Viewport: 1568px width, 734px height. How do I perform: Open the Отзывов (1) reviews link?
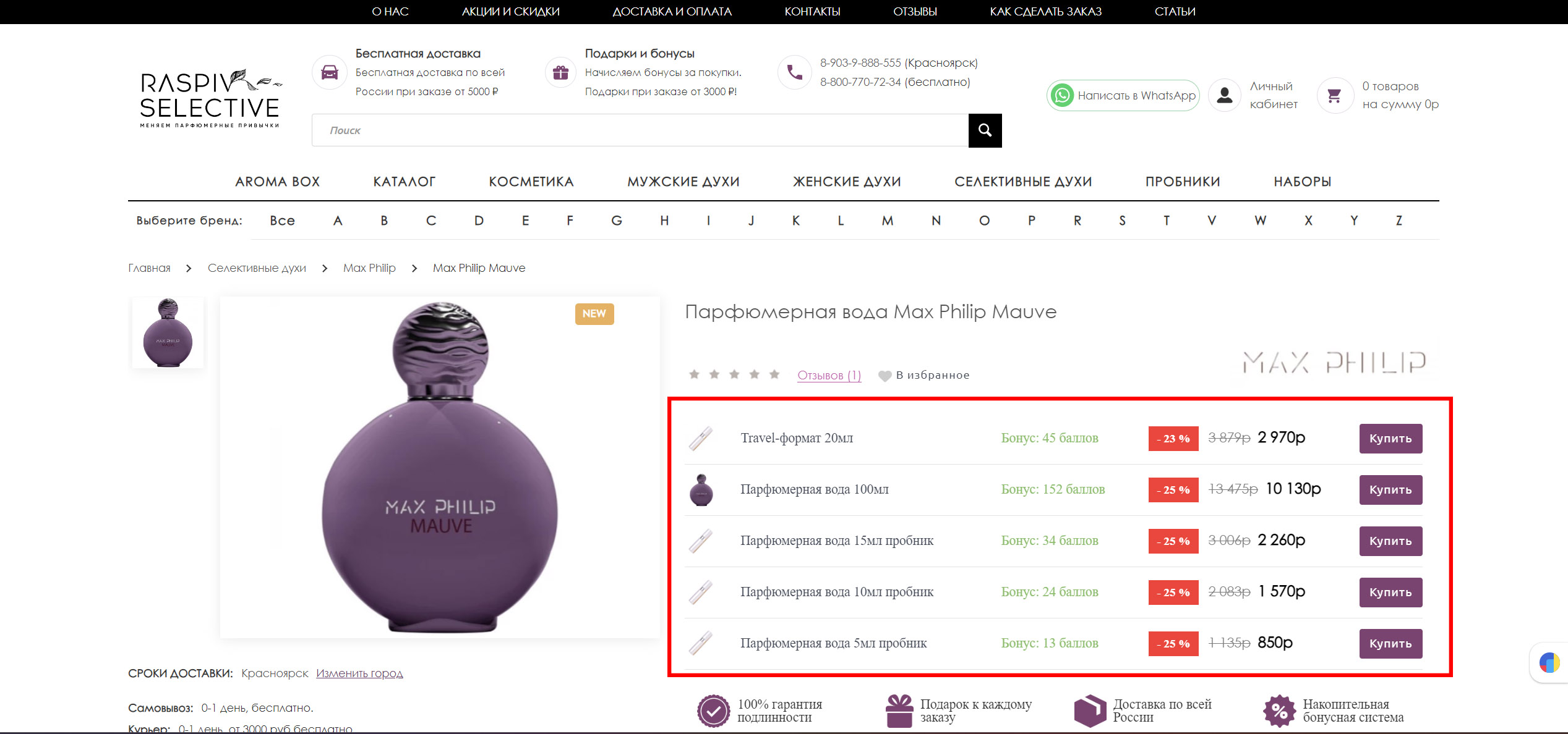[829, 376]
